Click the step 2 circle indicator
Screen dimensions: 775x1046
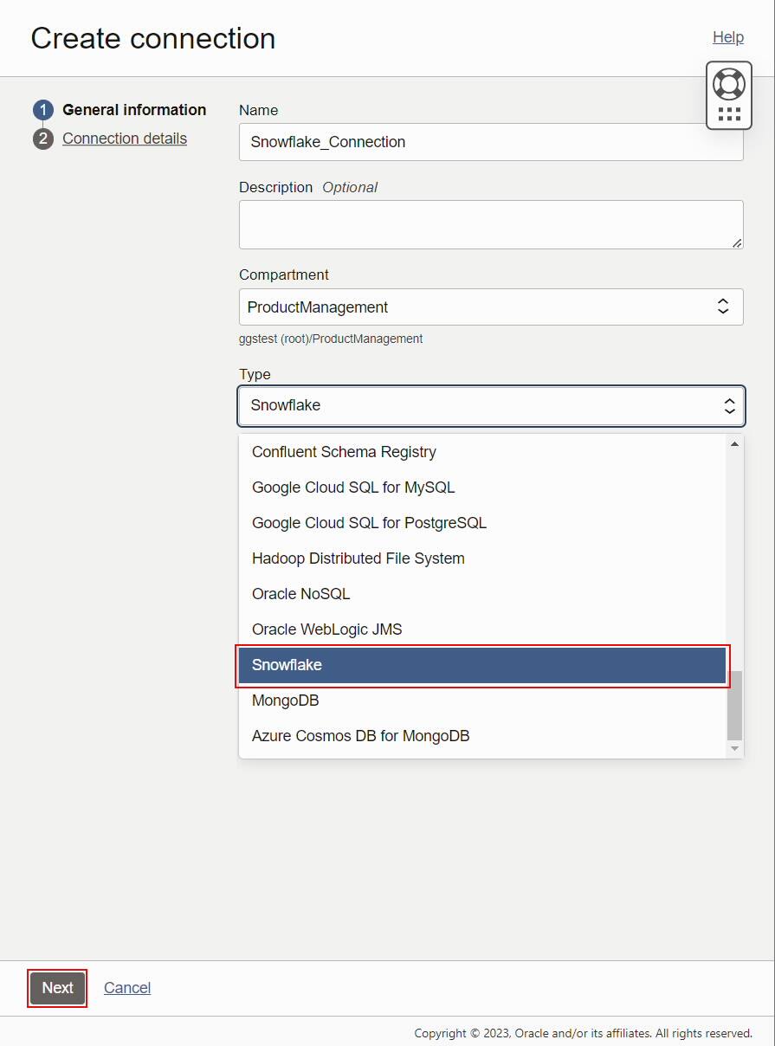42,139
